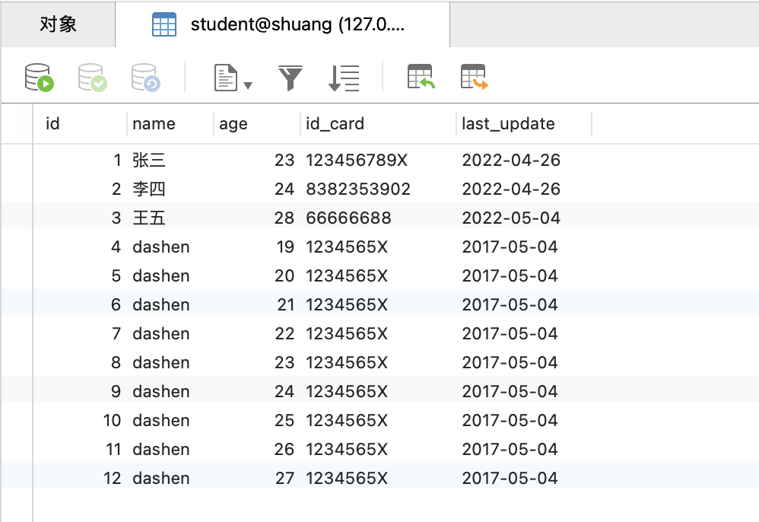The height and width of the screenshot is (522, 759).
Task: Open the document icon's dropdown arrow
Action: coord(248,85)
